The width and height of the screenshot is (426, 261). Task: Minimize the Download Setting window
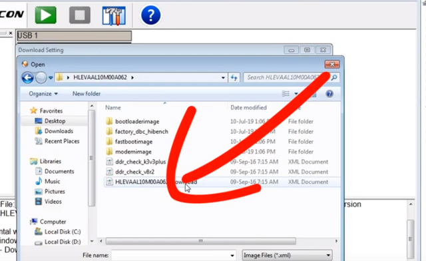291,50
